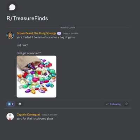Click the checkmark beside Following
The image size is (140, 140).
[x=107, y=104]
